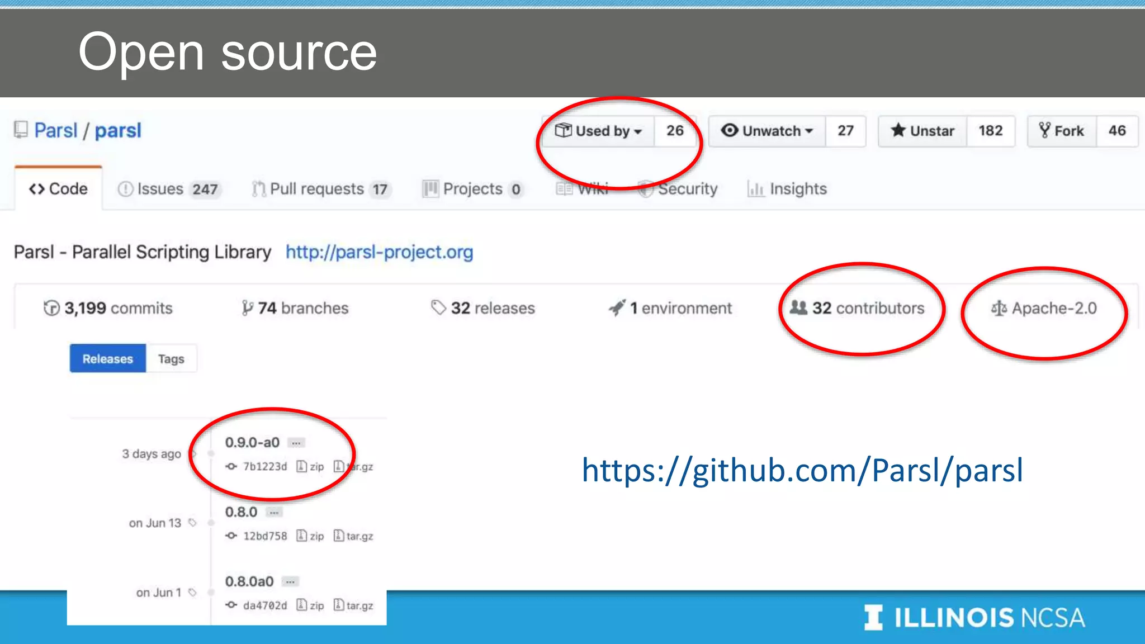Open commit 7b1223d
Screen dimensions: 1145x644
(265, 466)
